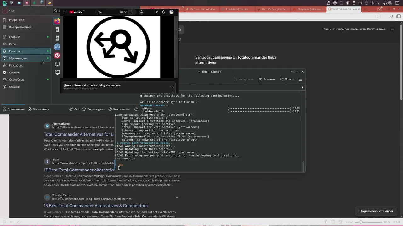Click the Сон sleep button
This screenshot has width=403, height=226.
[x=74, y=109]
